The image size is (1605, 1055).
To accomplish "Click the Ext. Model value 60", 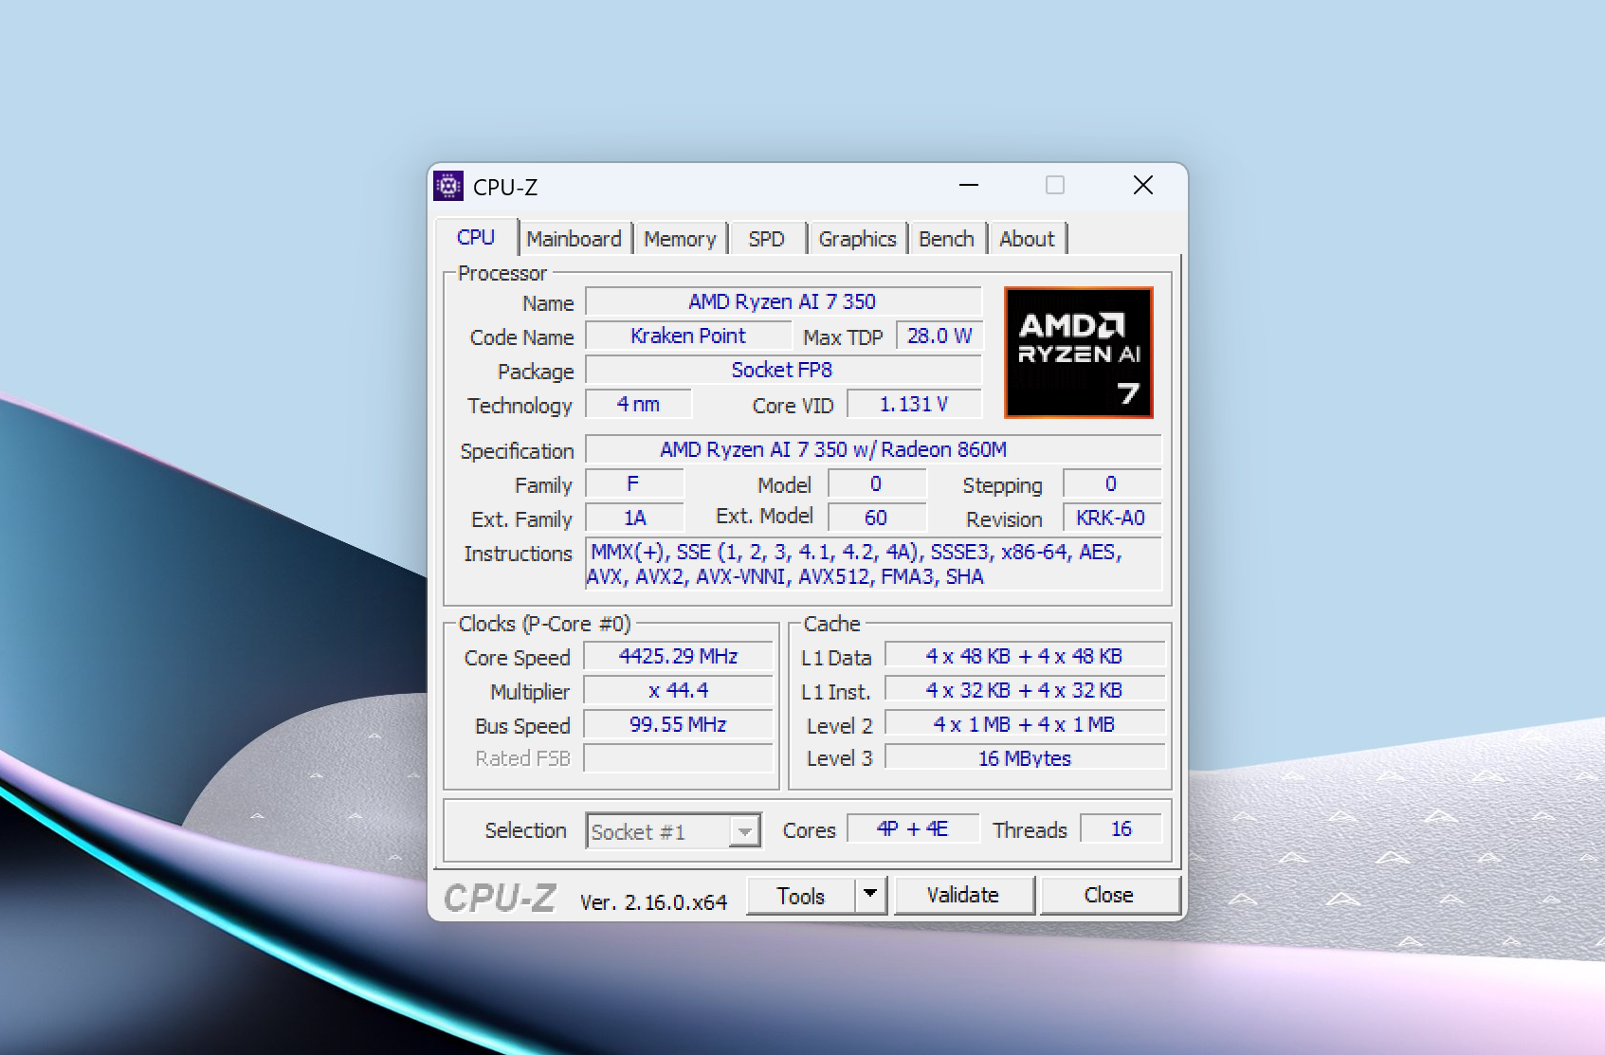I will (877, 518).
